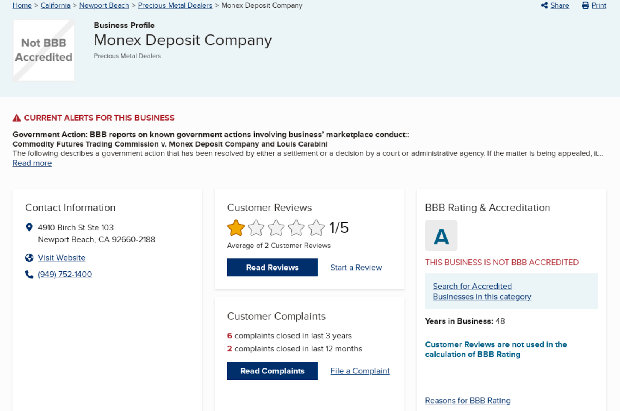Click the 6 complaints closed in last 3 years line
620x411 pixels.
click(289, 336)
